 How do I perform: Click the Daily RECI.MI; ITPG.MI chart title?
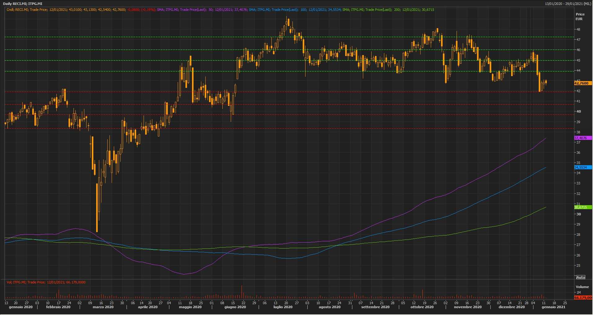[x=23, y=4]
